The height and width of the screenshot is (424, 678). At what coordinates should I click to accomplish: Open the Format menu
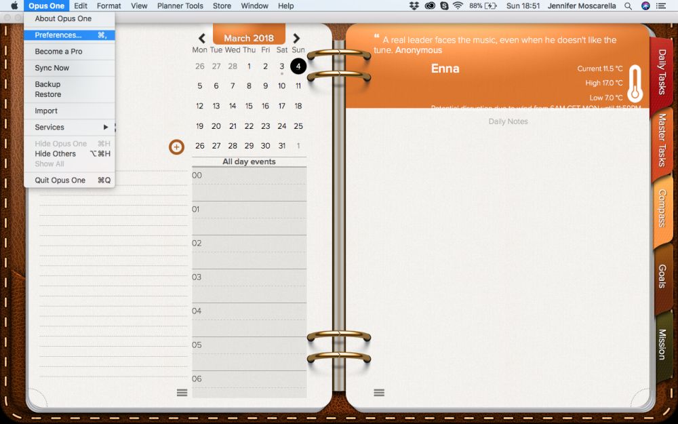pyautogui.click(x=109, y=5)
